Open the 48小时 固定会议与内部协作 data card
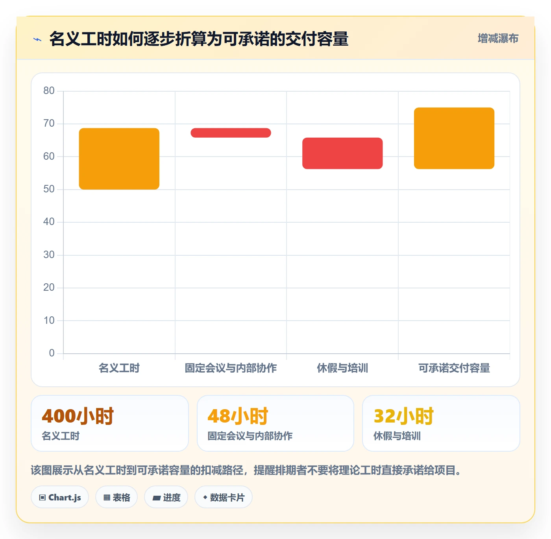The height and width of the screenshot is (539, 551). [x=275, y=423]
